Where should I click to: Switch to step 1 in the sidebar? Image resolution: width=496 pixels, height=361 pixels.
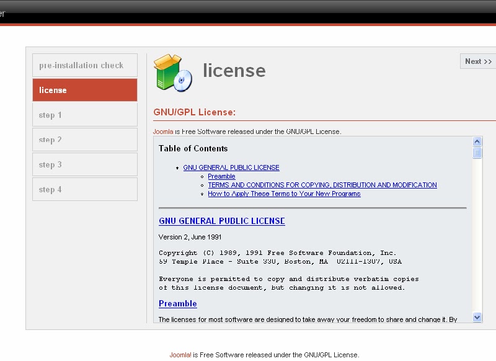pos(84,115)
